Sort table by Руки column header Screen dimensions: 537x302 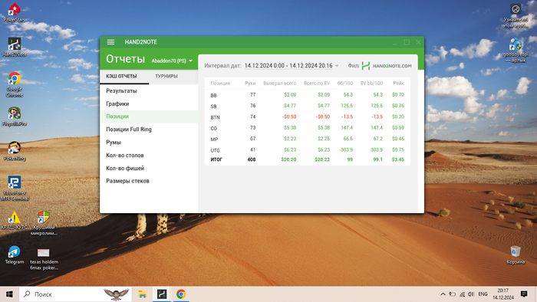point(250,83)
